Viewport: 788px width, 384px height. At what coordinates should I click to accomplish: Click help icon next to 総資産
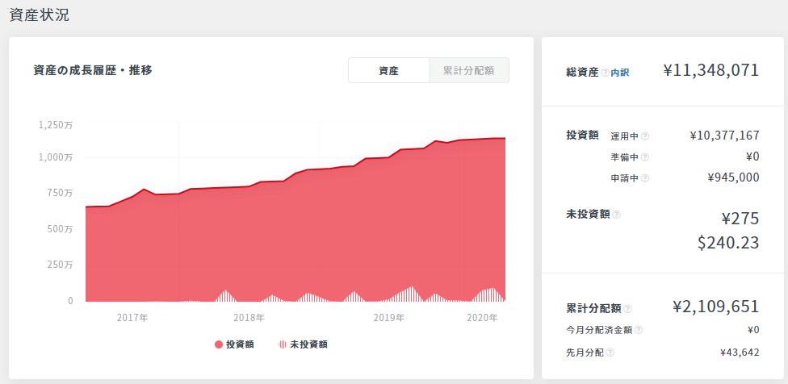[x=605, y=73]
